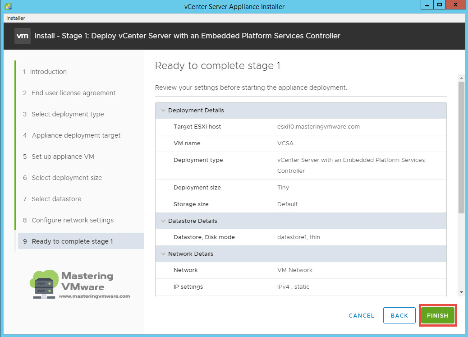
Task: Click the IPv4 , static value
Action: pyautogui.click(x=293, y=287)
